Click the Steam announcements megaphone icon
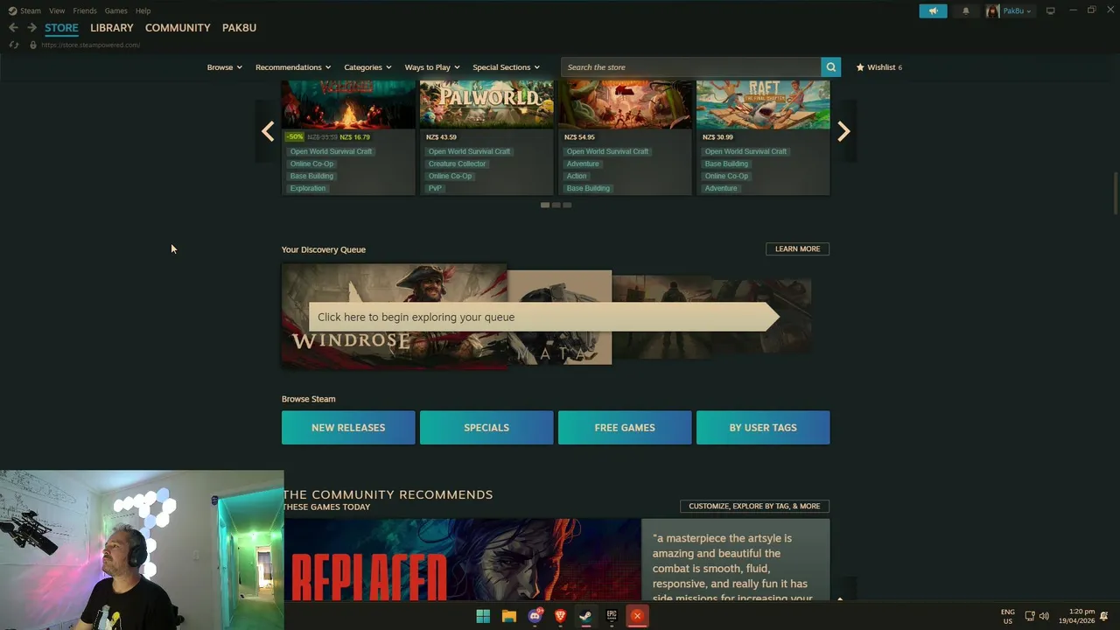 point(933,10)
